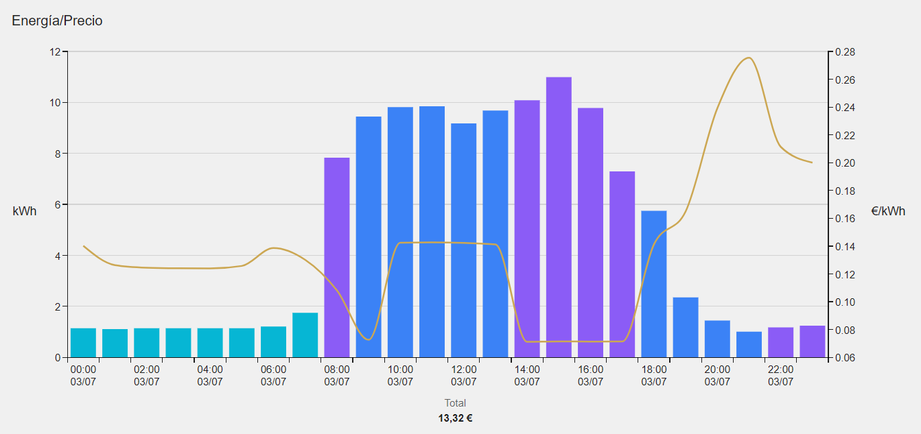Select the blue bar at 12:00
This screenshot has height=434, width=921.
point(464,241)
